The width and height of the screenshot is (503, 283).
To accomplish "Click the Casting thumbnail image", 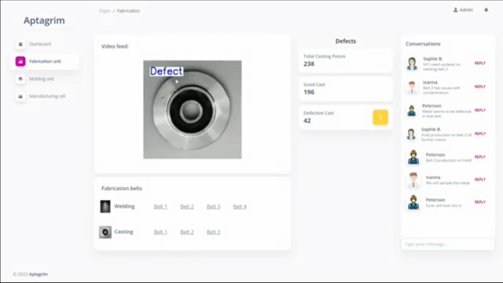I will (x=105, y=232).
